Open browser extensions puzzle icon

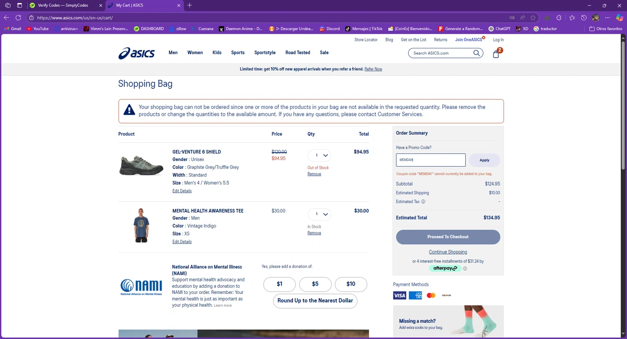(559, 18)
